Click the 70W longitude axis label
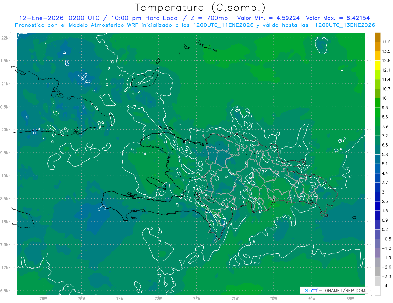 [x=273, y=298]
